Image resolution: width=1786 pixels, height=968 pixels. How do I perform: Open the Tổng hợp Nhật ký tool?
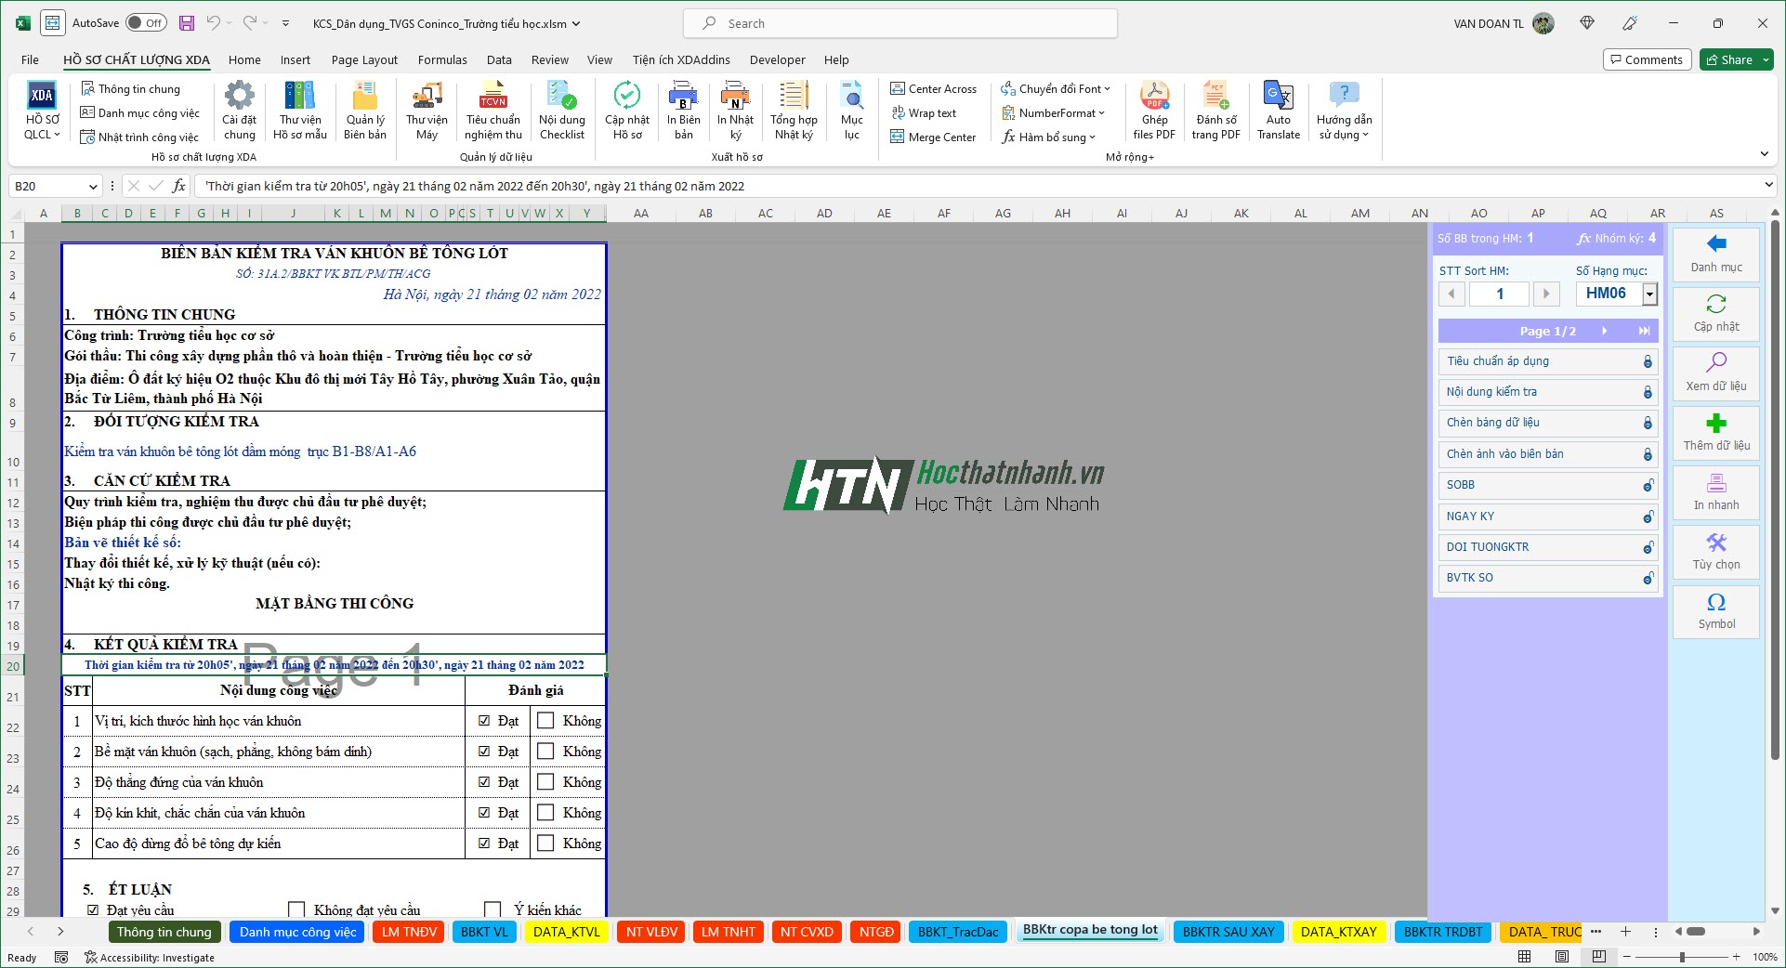[x=792, y=109]
